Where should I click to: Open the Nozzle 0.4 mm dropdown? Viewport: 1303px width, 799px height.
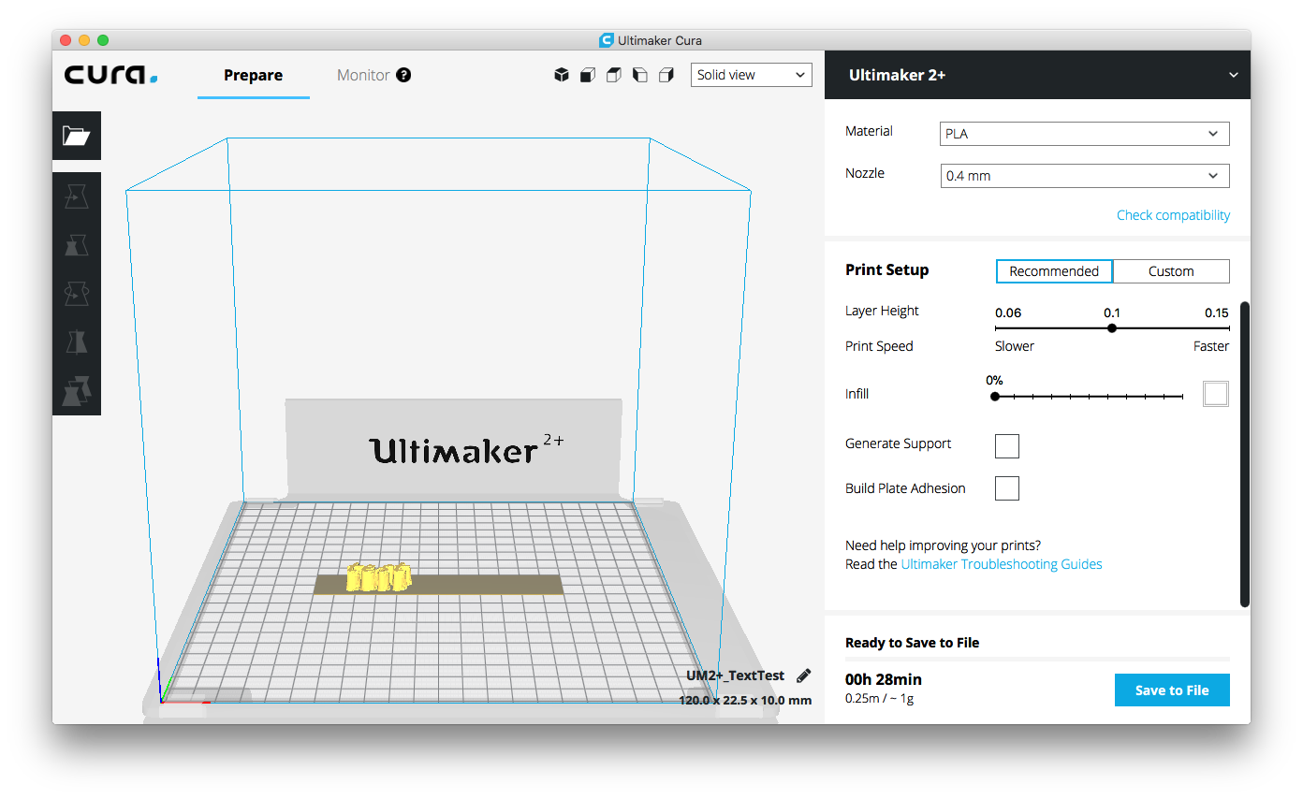1085,176
